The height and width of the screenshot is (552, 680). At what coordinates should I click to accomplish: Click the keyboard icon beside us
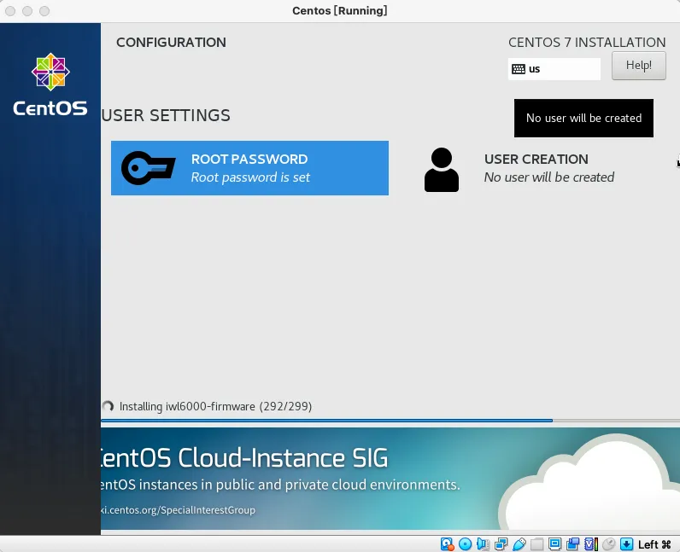519,69
